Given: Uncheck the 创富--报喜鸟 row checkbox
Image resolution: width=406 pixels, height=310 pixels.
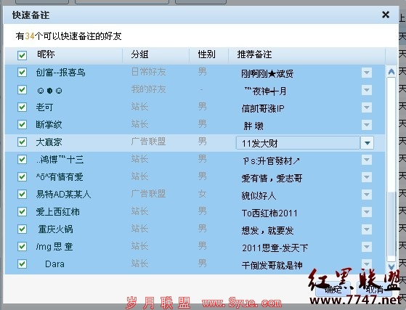Looking at the screenshot, I should (22, 72).
